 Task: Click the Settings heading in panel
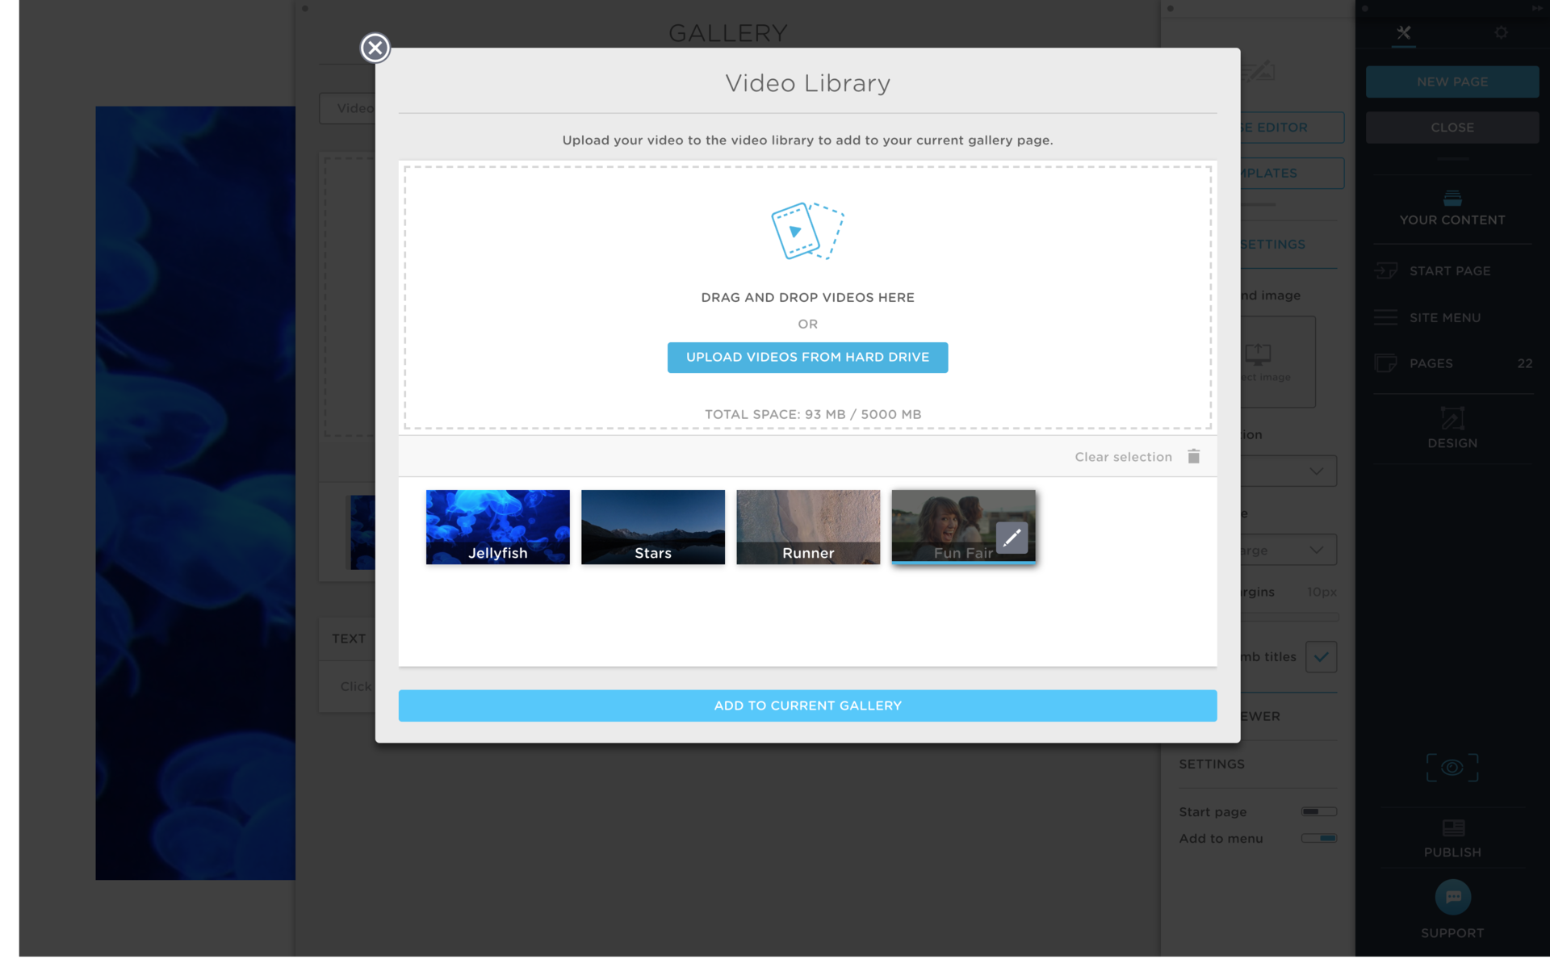[1211, 764]
